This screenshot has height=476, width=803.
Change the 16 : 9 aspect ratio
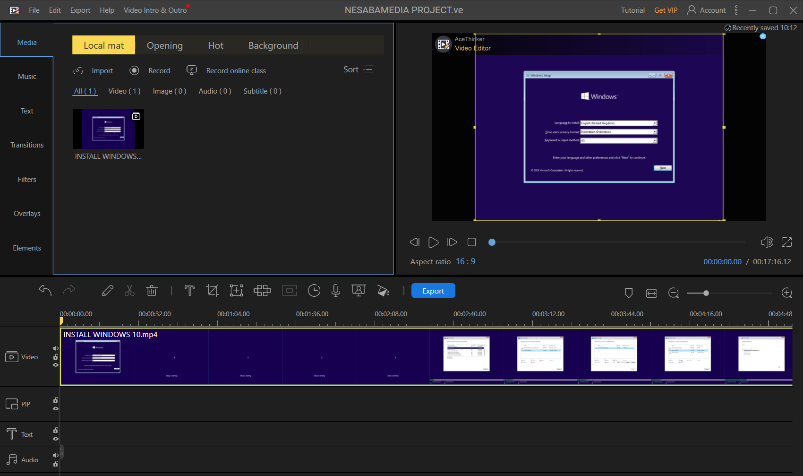tap(465, 261)
